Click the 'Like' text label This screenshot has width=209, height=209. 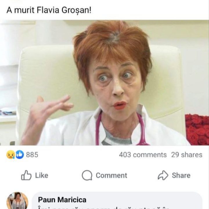point(42,175)
